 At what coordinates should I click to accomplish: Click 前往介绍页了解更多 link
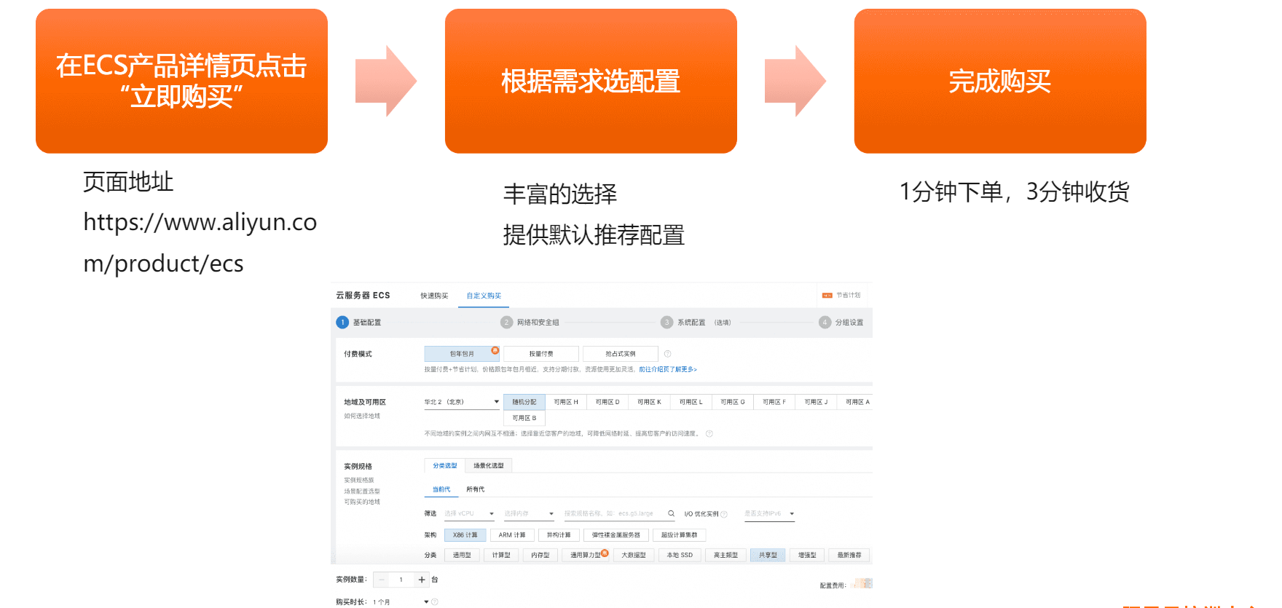pos(668,370)
